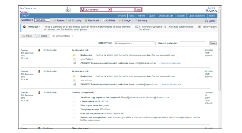Click the Log off link
Screen dimensions: 242x133
[x=26, y=15]
